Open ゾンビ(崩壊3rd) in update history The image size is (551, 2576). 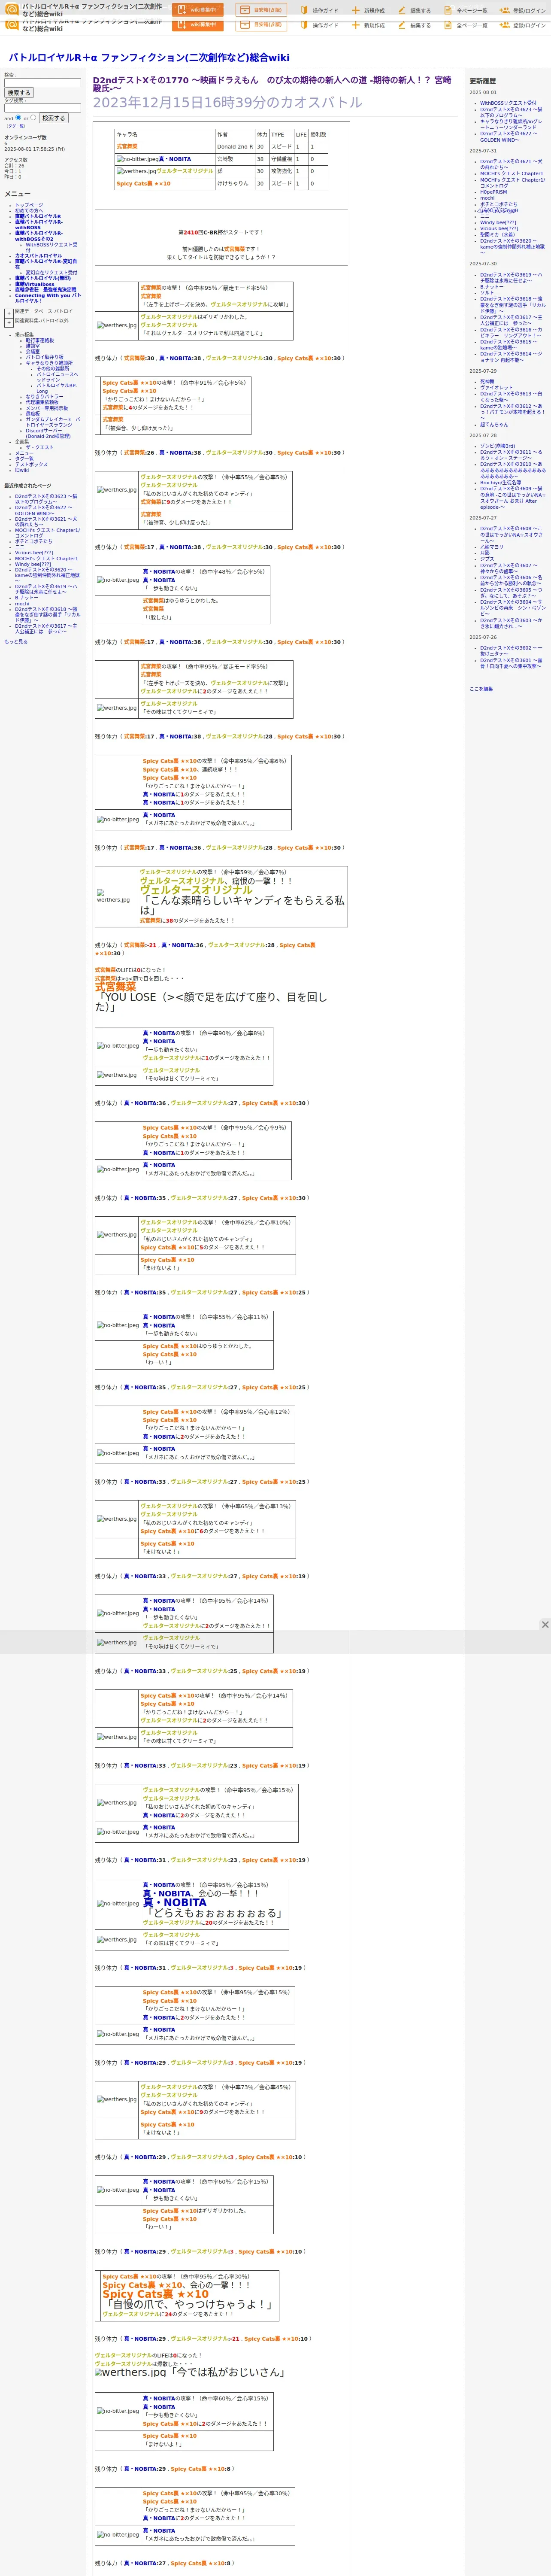coord(498,446)
